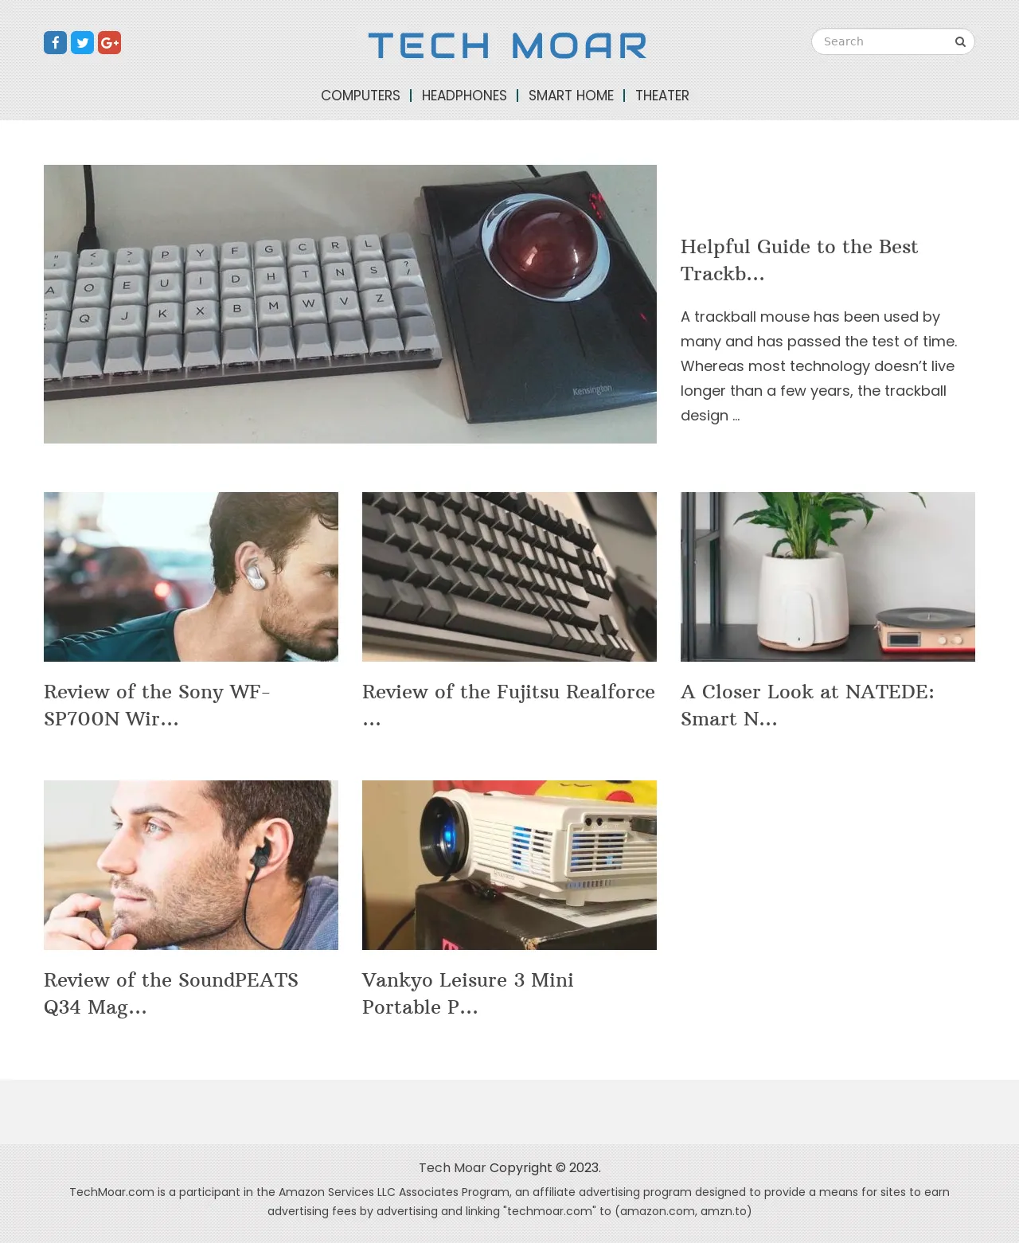
Task: Read the Closer Look at NATEDE article
Action: (x=807, y=706)
